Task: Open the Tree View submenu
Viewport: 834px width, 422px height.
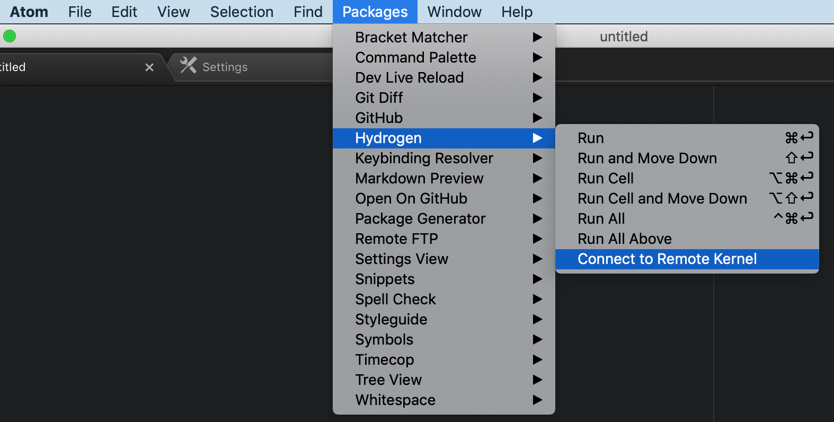Action: pyautogui.click(x=388, y=380)
